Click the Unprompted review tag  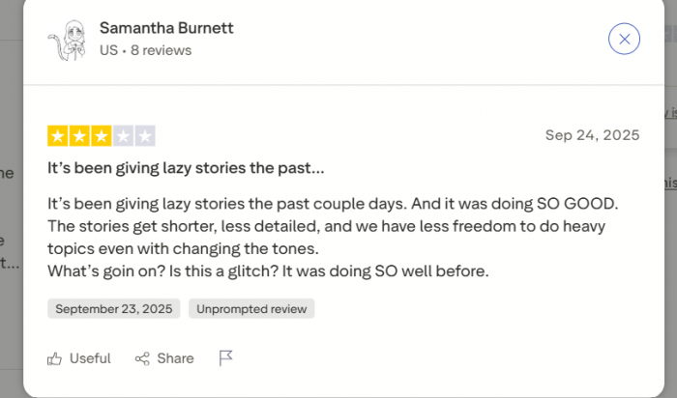coord(251,309)
